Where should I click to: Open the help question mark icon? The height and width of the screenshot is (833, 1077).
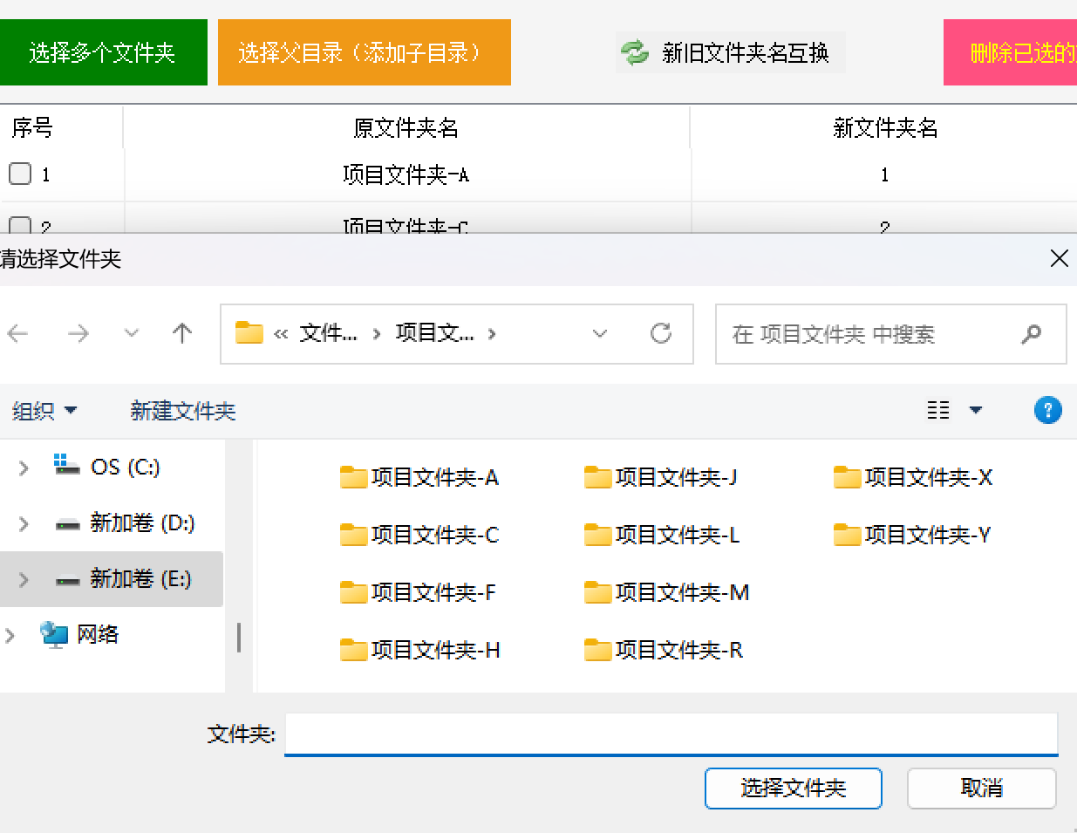[1048, 410]
